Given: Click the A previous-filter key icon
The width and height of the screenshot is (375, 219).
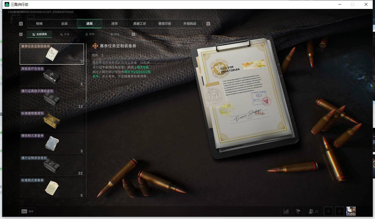Looking at the screenshot, I should (x=21, y=34).
